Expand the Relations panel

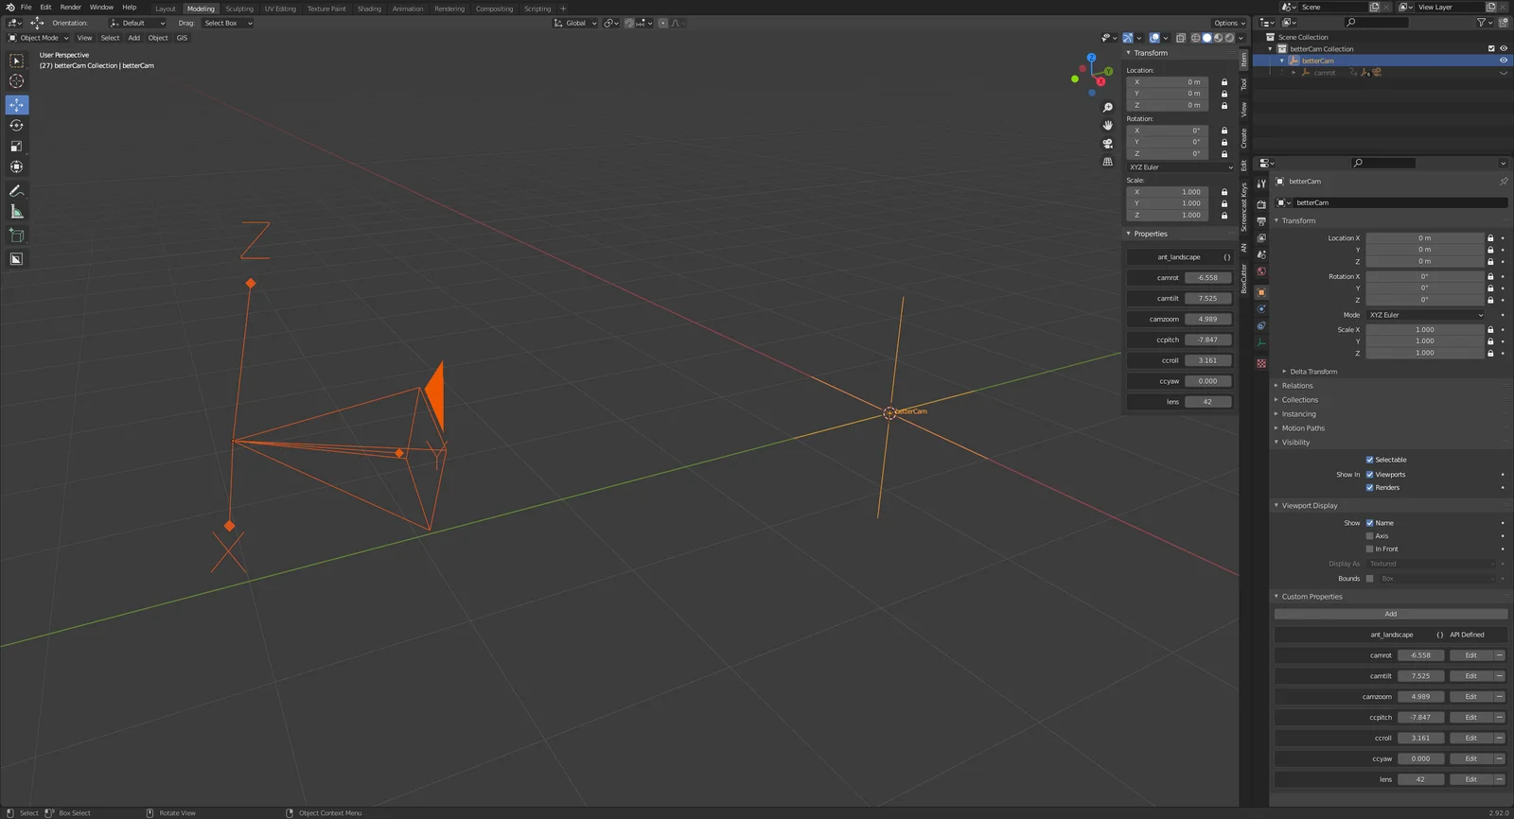coord(1297,386)
